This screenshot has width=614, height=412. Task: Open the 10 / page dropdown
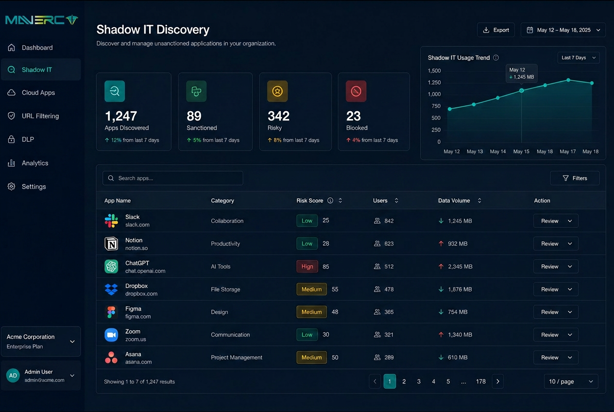point(571,381)
